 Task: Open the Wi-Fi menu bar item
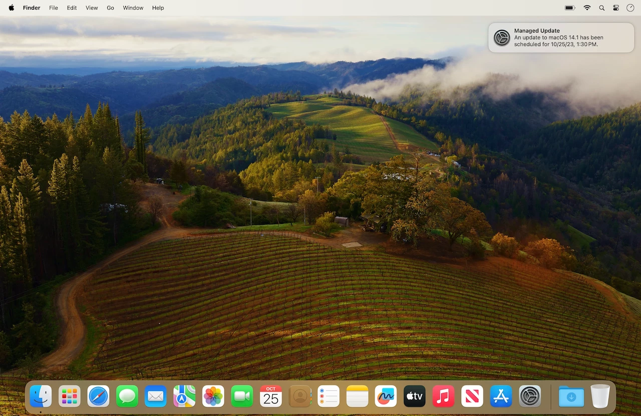coord(587,8)
